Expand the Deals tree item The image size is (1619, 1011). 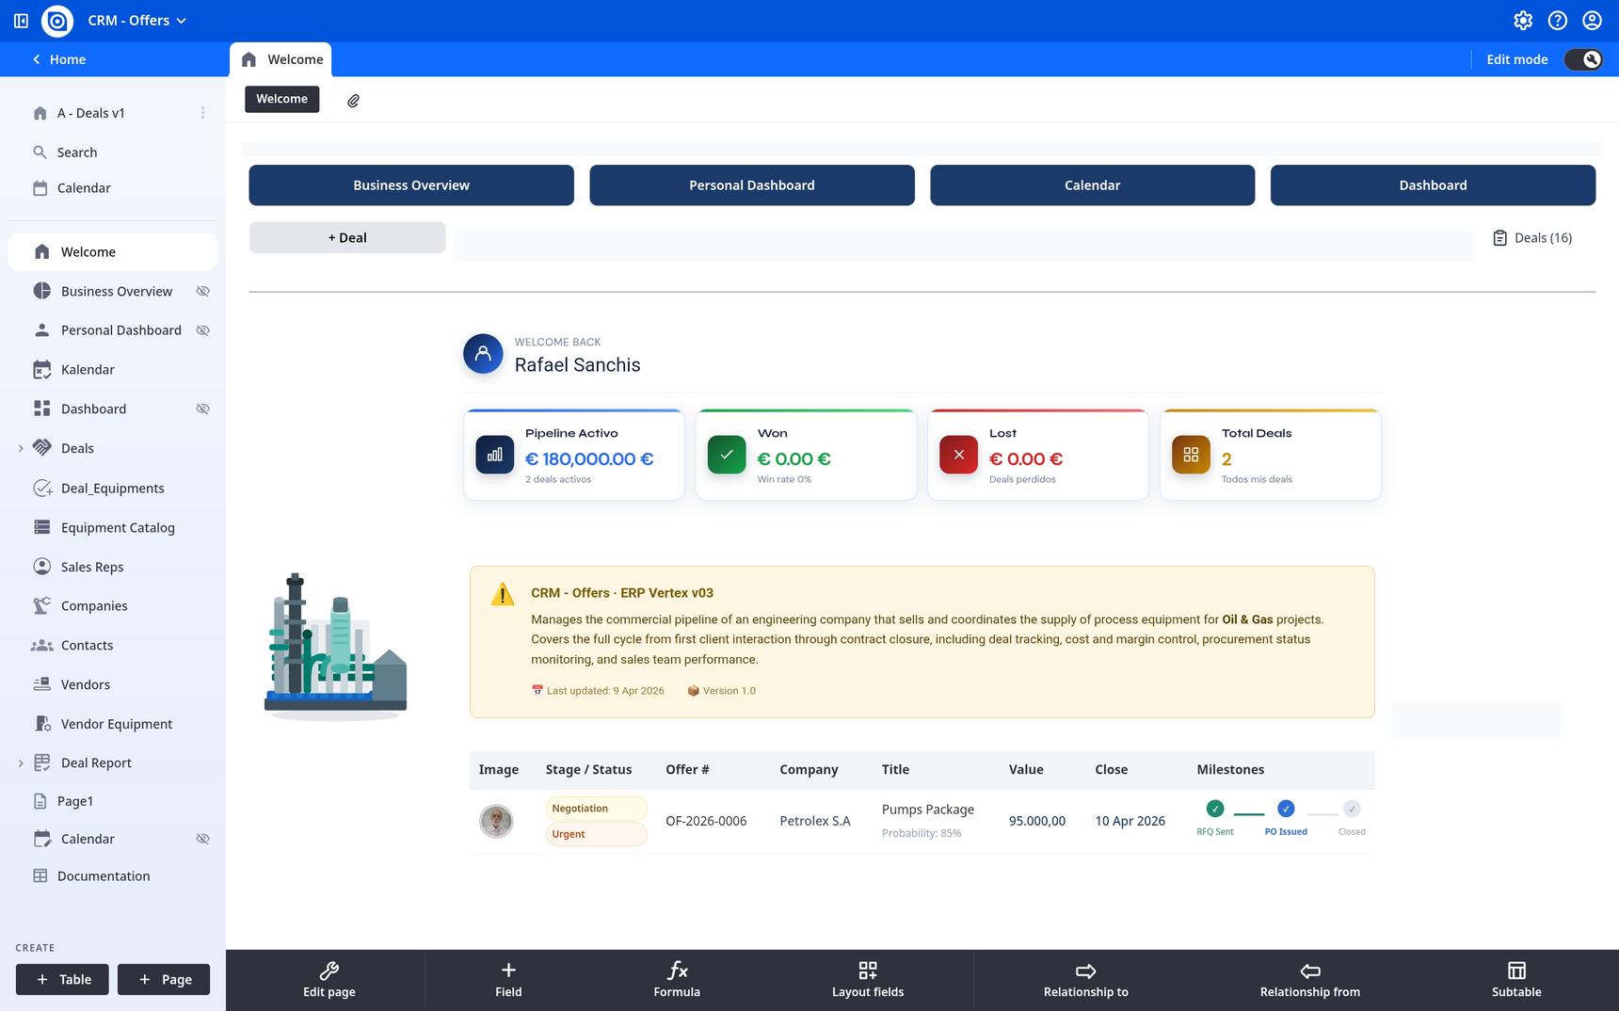pos(21,449)
